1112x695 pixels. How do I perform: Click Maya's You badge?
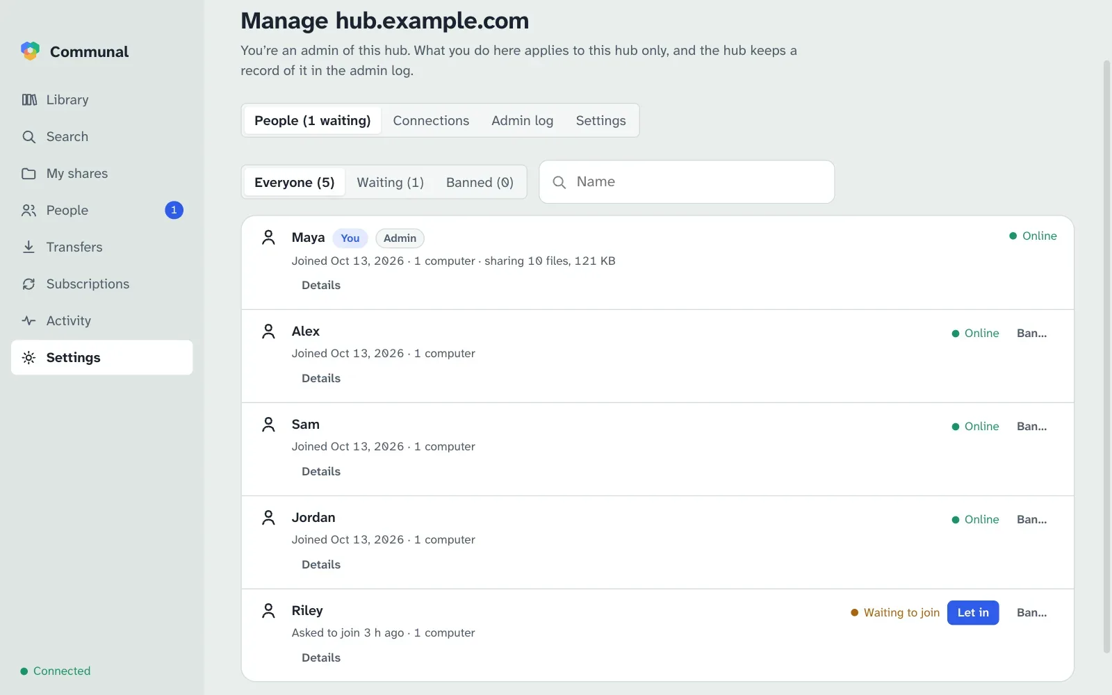pyautogui.click(x=350, y=238)
